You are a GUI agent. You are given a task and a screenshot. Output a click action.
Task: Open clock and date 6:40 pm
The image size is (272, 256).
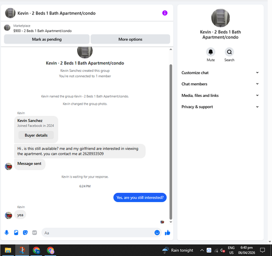pyautogui.click(x=246, y=250)
